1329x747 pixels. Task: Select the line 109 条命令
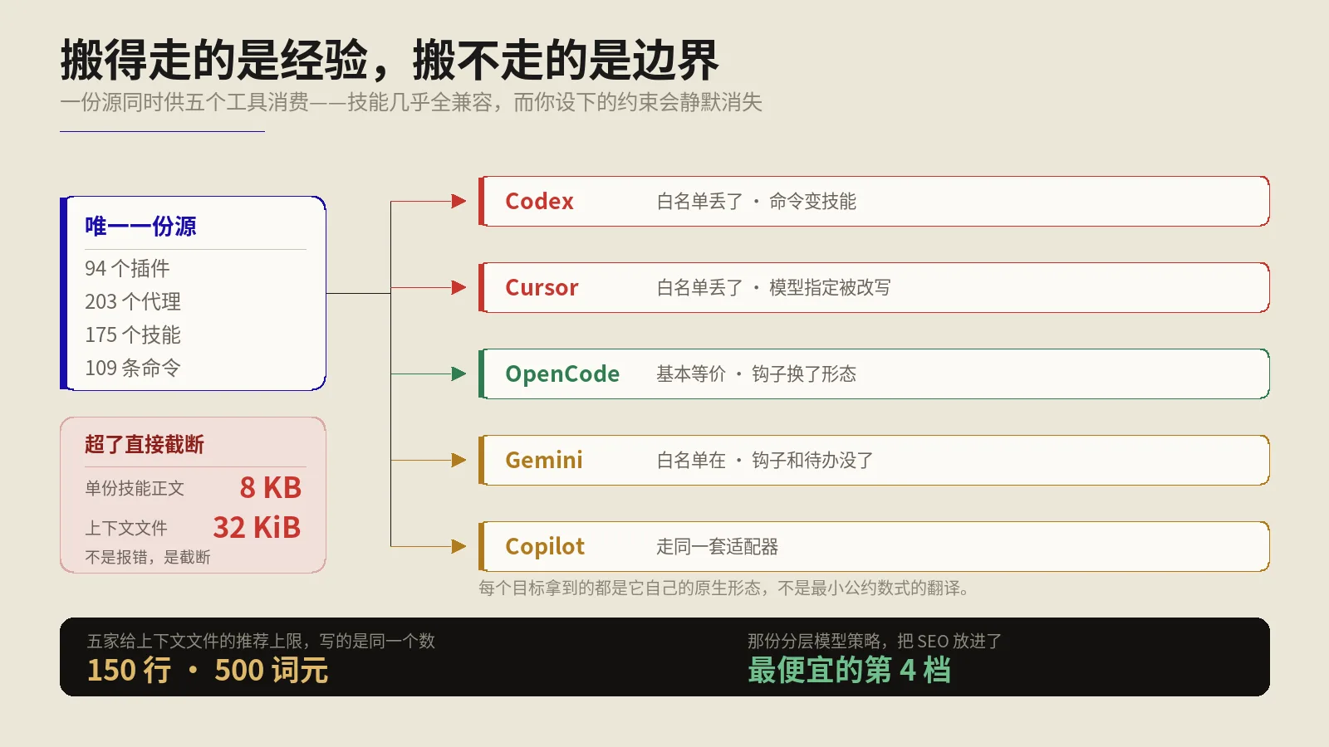click(133, 368)
